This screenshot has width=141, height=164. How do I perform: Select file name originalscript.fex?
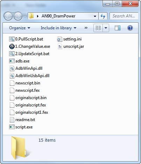coord(31,105)
